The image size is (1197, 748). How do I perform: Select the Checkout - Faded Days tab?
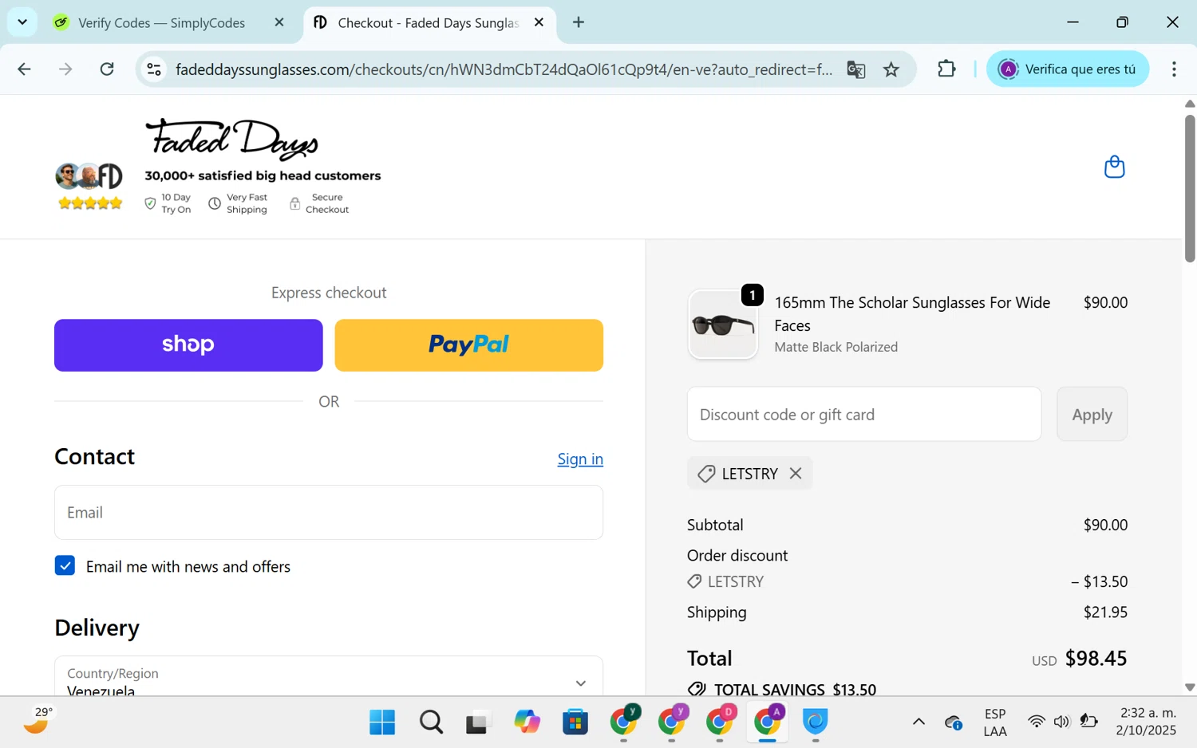428,22
